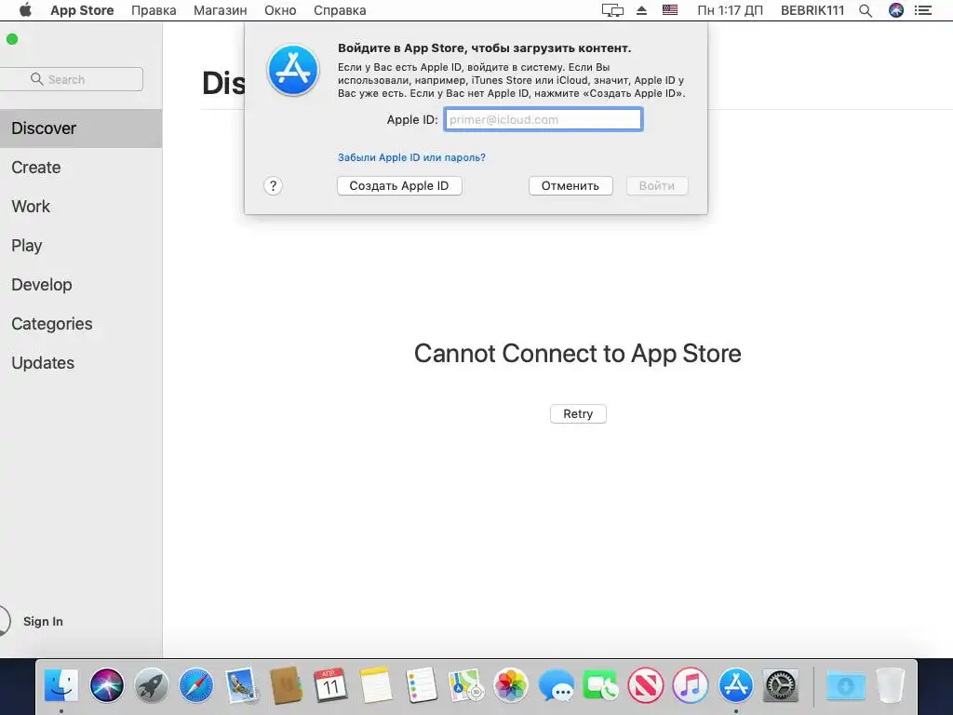
Task: Click Sign In in the sidebar
Action: (43, 621)
